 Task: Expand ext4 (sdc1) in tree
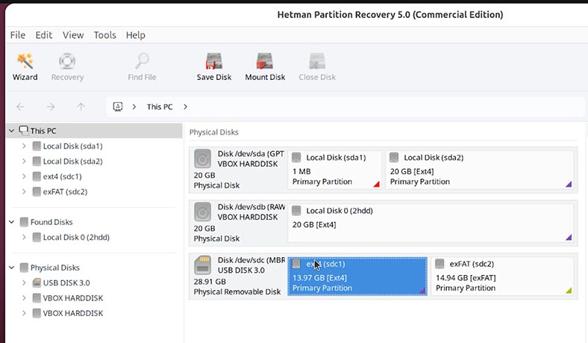[24, 176]
